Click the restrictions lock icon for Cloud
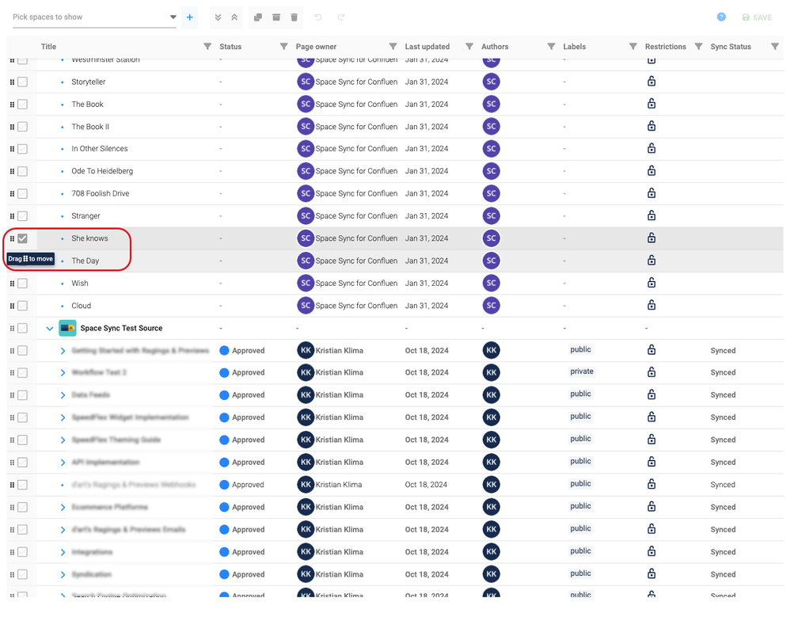Image resolution: width=790 pixels, height=636 pixels. (651, 305)
